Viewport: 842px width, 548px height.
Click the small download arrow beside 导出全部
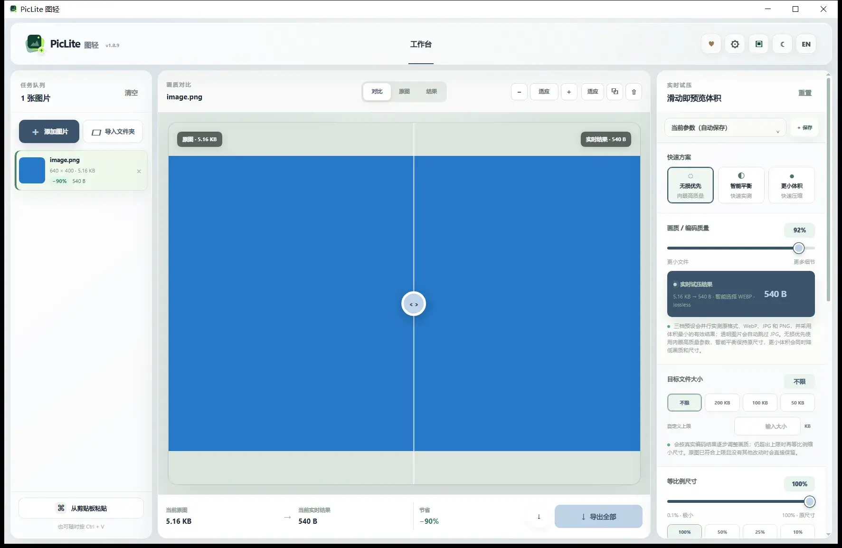tap(539, 517)
